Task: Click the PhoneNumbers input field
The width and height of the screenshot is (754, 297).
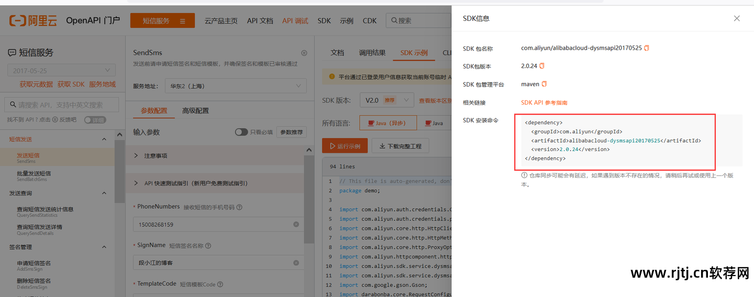Action: point(219,224)
